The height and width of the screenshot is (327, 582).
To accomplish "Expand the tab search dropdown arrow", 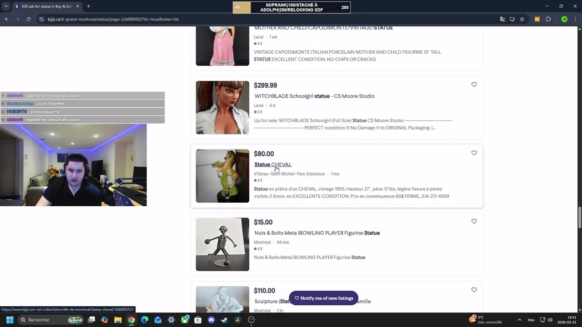I will 6,6.
